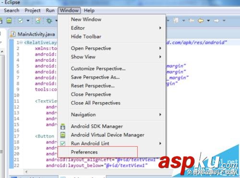Click the android:layout_below line 22 code
The image size is (240, 178).
[x=96, y=166]
